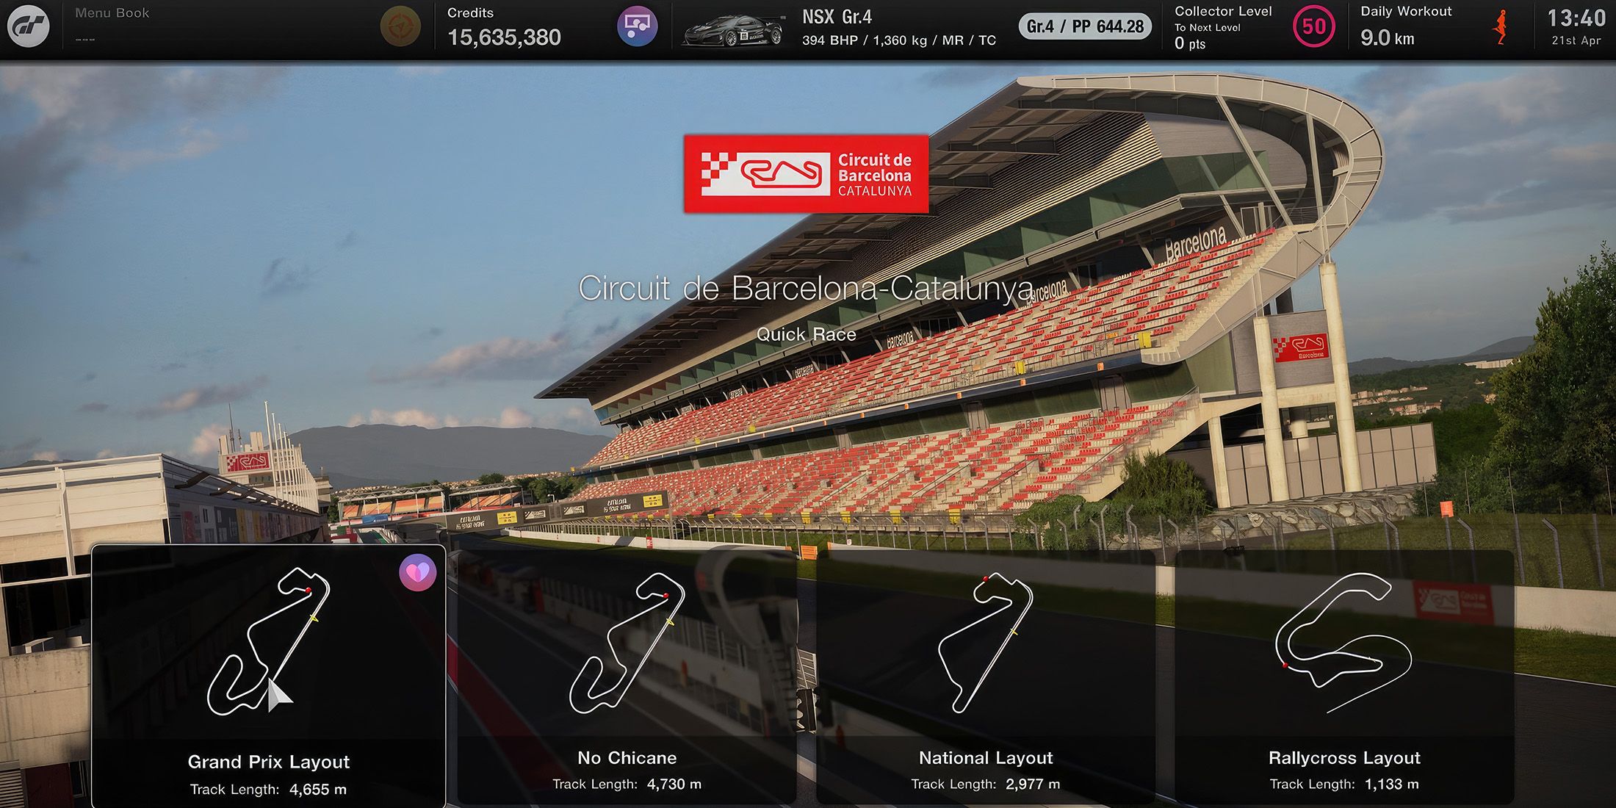Click the 13:40 clock display

[1576, 18]
